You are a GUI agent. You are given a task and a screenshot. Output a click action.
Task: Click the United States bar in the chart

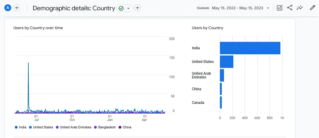pos(227,62)
